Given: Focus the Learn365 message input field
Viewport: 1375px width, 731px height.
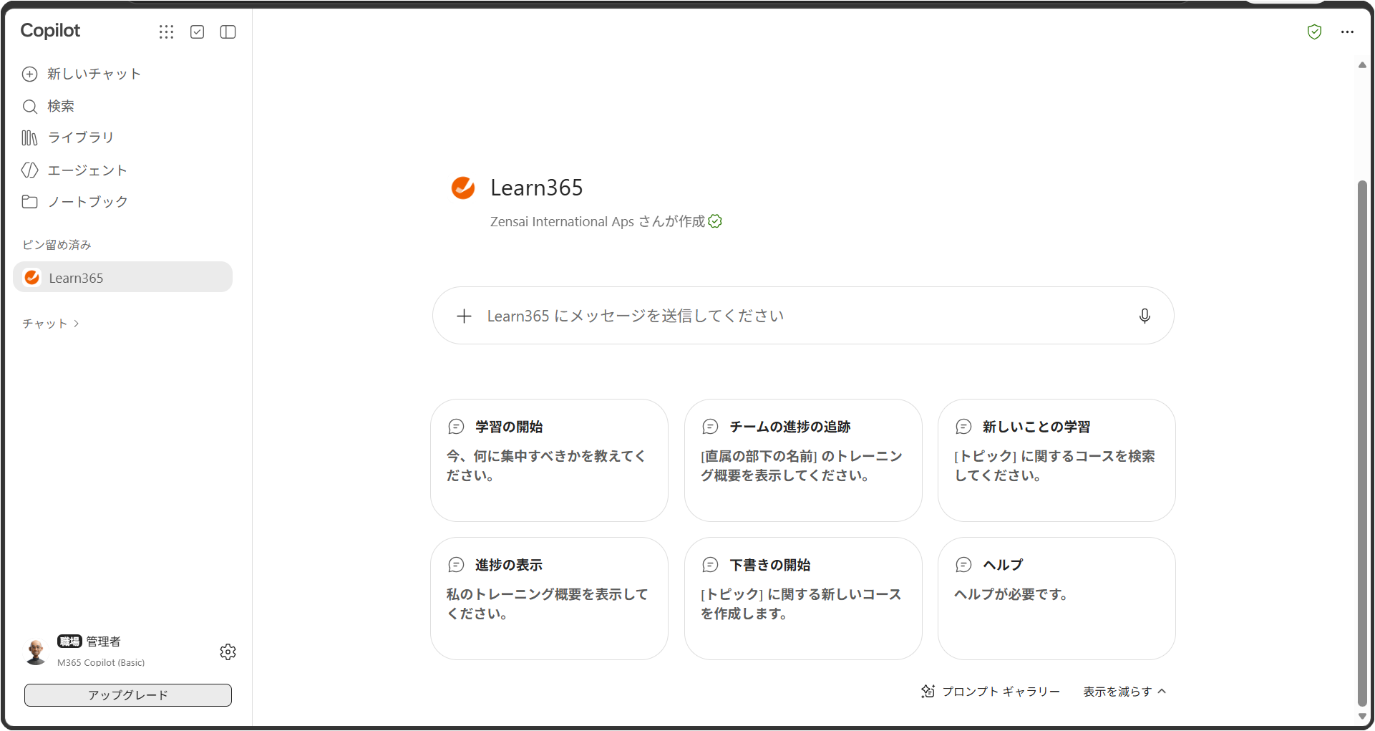Looking at the screenshot, I should pyautogui.click(x=803, y=316).
